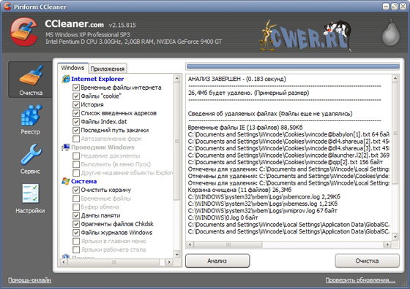Enable Недавние документы checkbox
Screen dimensions: 410x289
[x=76, y=156]
